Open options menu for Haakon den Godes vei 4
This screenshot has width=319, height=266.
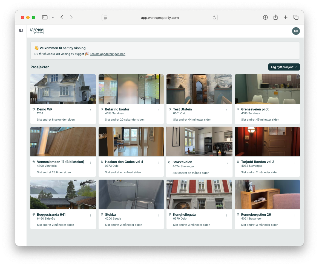(x=159, y=163)
